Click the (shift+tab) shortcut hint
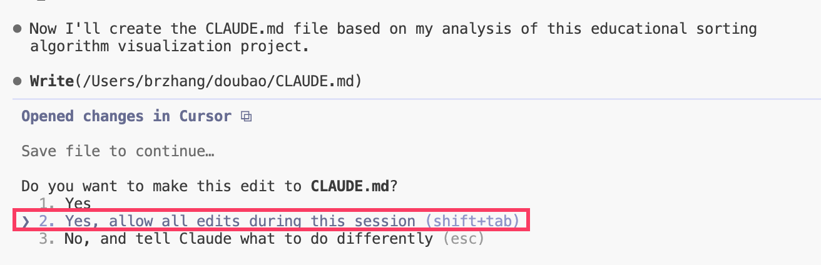The image size is (821, 265). tap(472, 221)
